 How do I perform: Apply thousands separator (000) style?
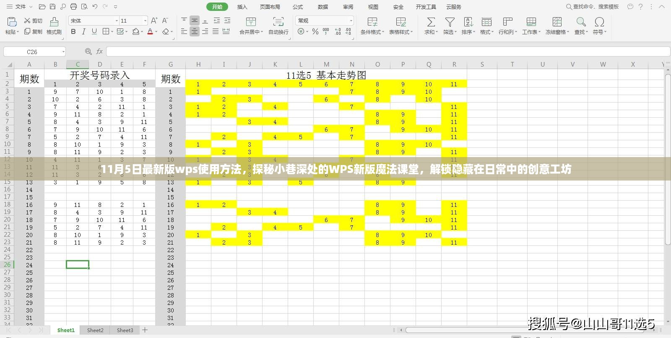[x=326, y=31]
